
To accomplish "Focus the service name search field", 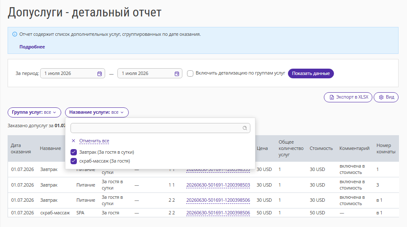I will (160, 128).
